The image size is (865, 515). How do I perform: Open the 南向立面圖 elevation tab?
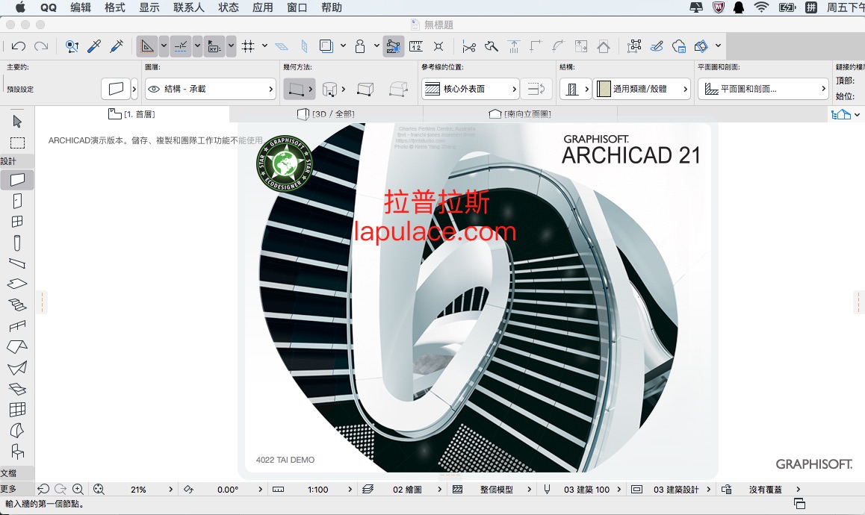[x=520, y=114]
